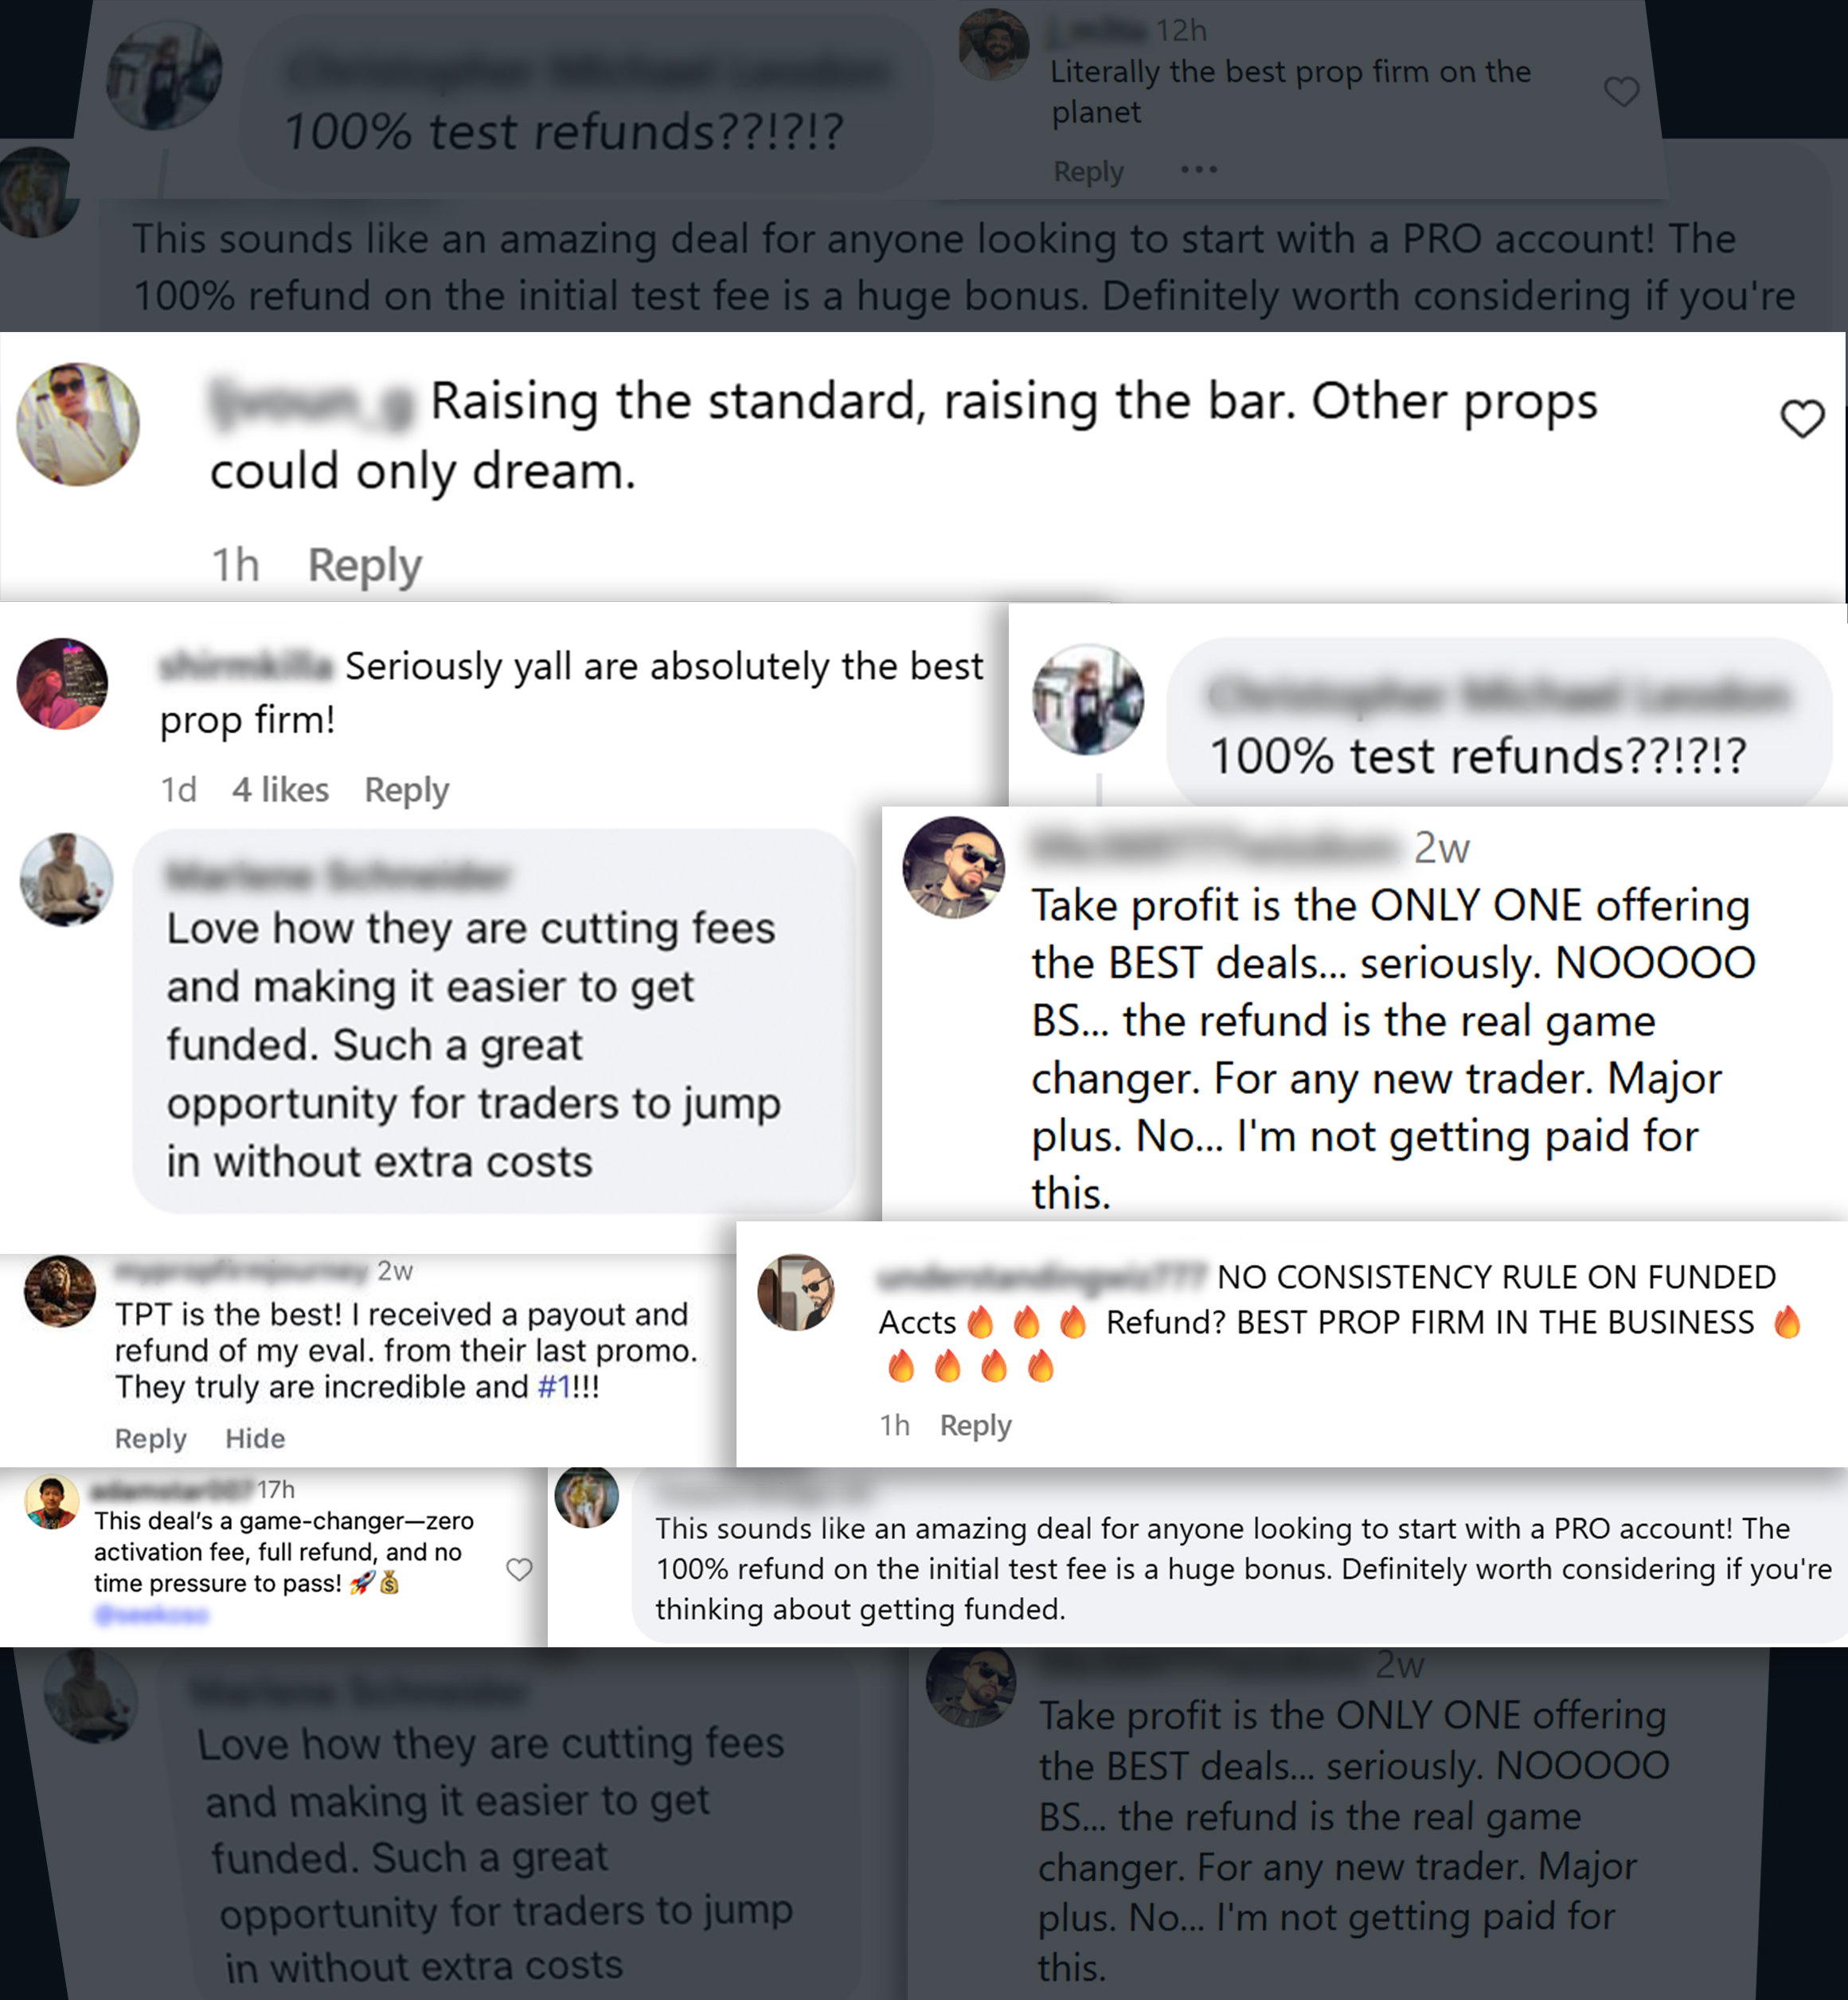Reply to "Literally the best prop firm" comment

1088,172
